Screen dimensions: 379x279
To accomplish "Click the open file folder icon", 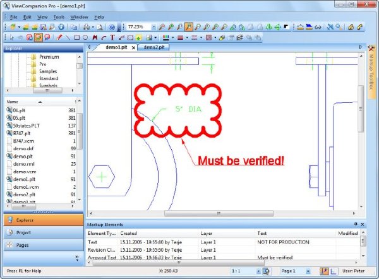I will pos(13,27).
